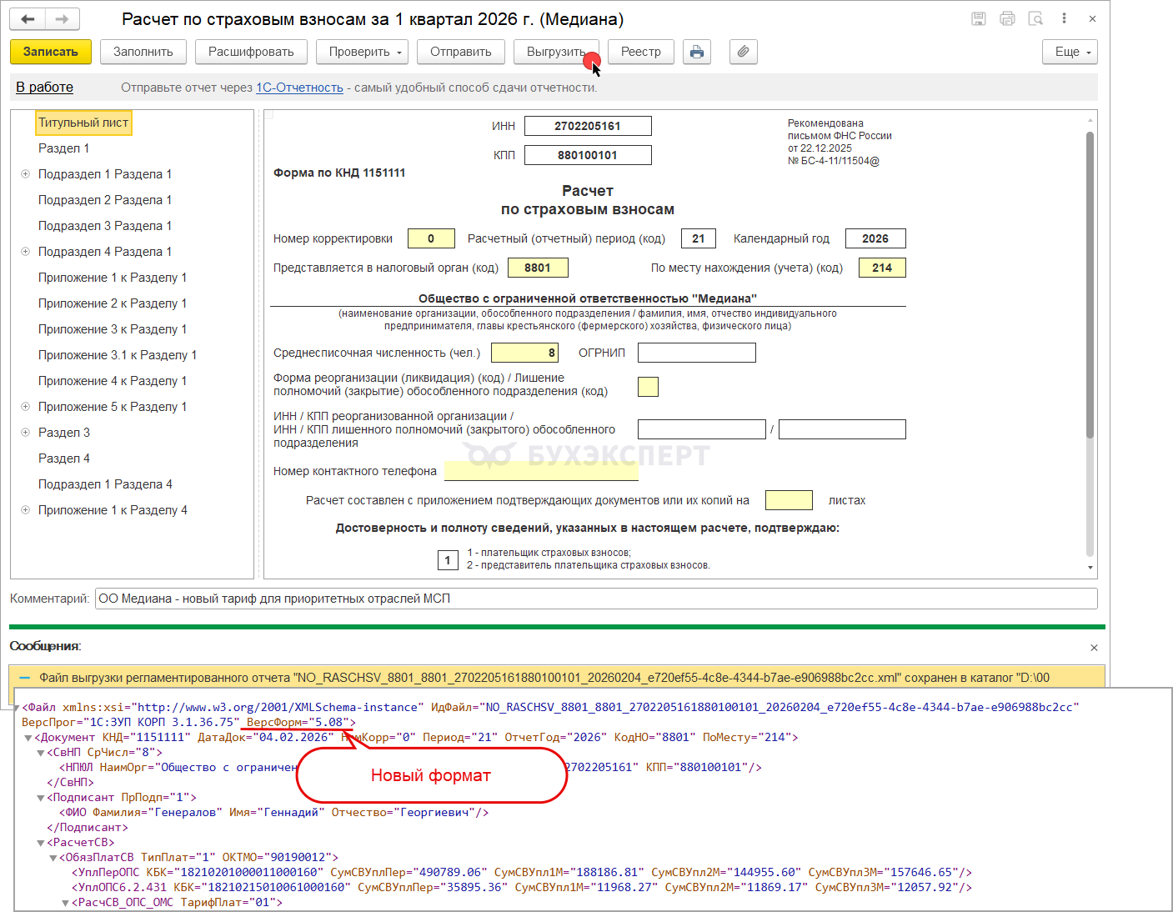The height and width of the screenshot is (912, 1173).
Task: Click the printer icon button in toolbar
Action: (x=696, y=52)
